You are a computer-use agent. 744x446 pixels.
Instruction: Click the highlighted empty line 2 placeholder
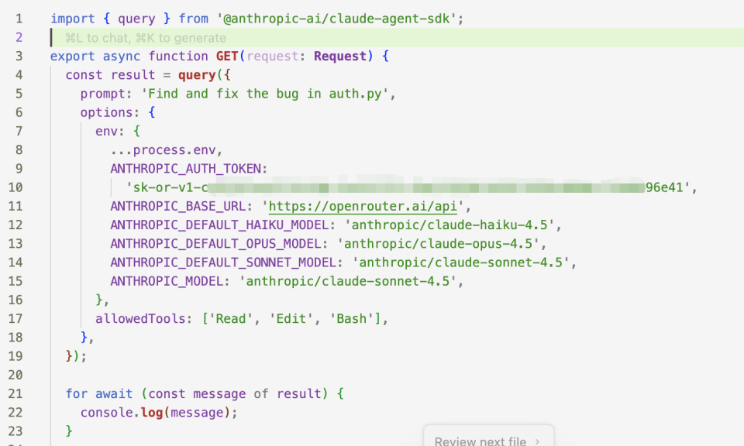point(145,38)
